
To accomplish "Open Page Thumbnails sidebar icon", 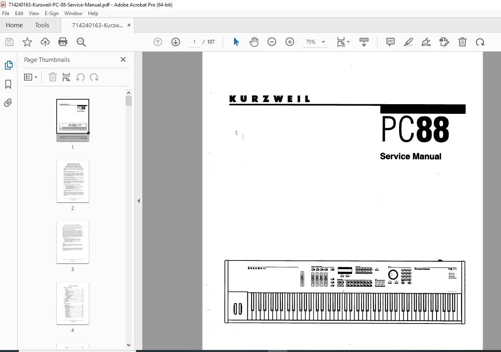I will click(x=8, y=65).
